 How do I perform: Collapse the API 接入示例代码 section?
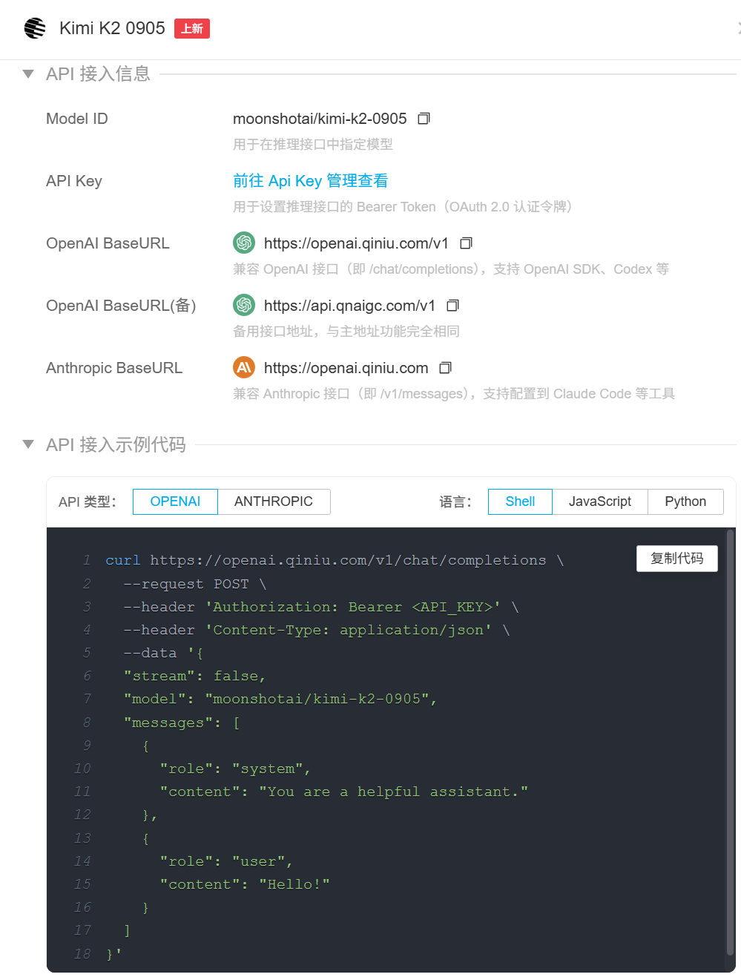[28, 444]
